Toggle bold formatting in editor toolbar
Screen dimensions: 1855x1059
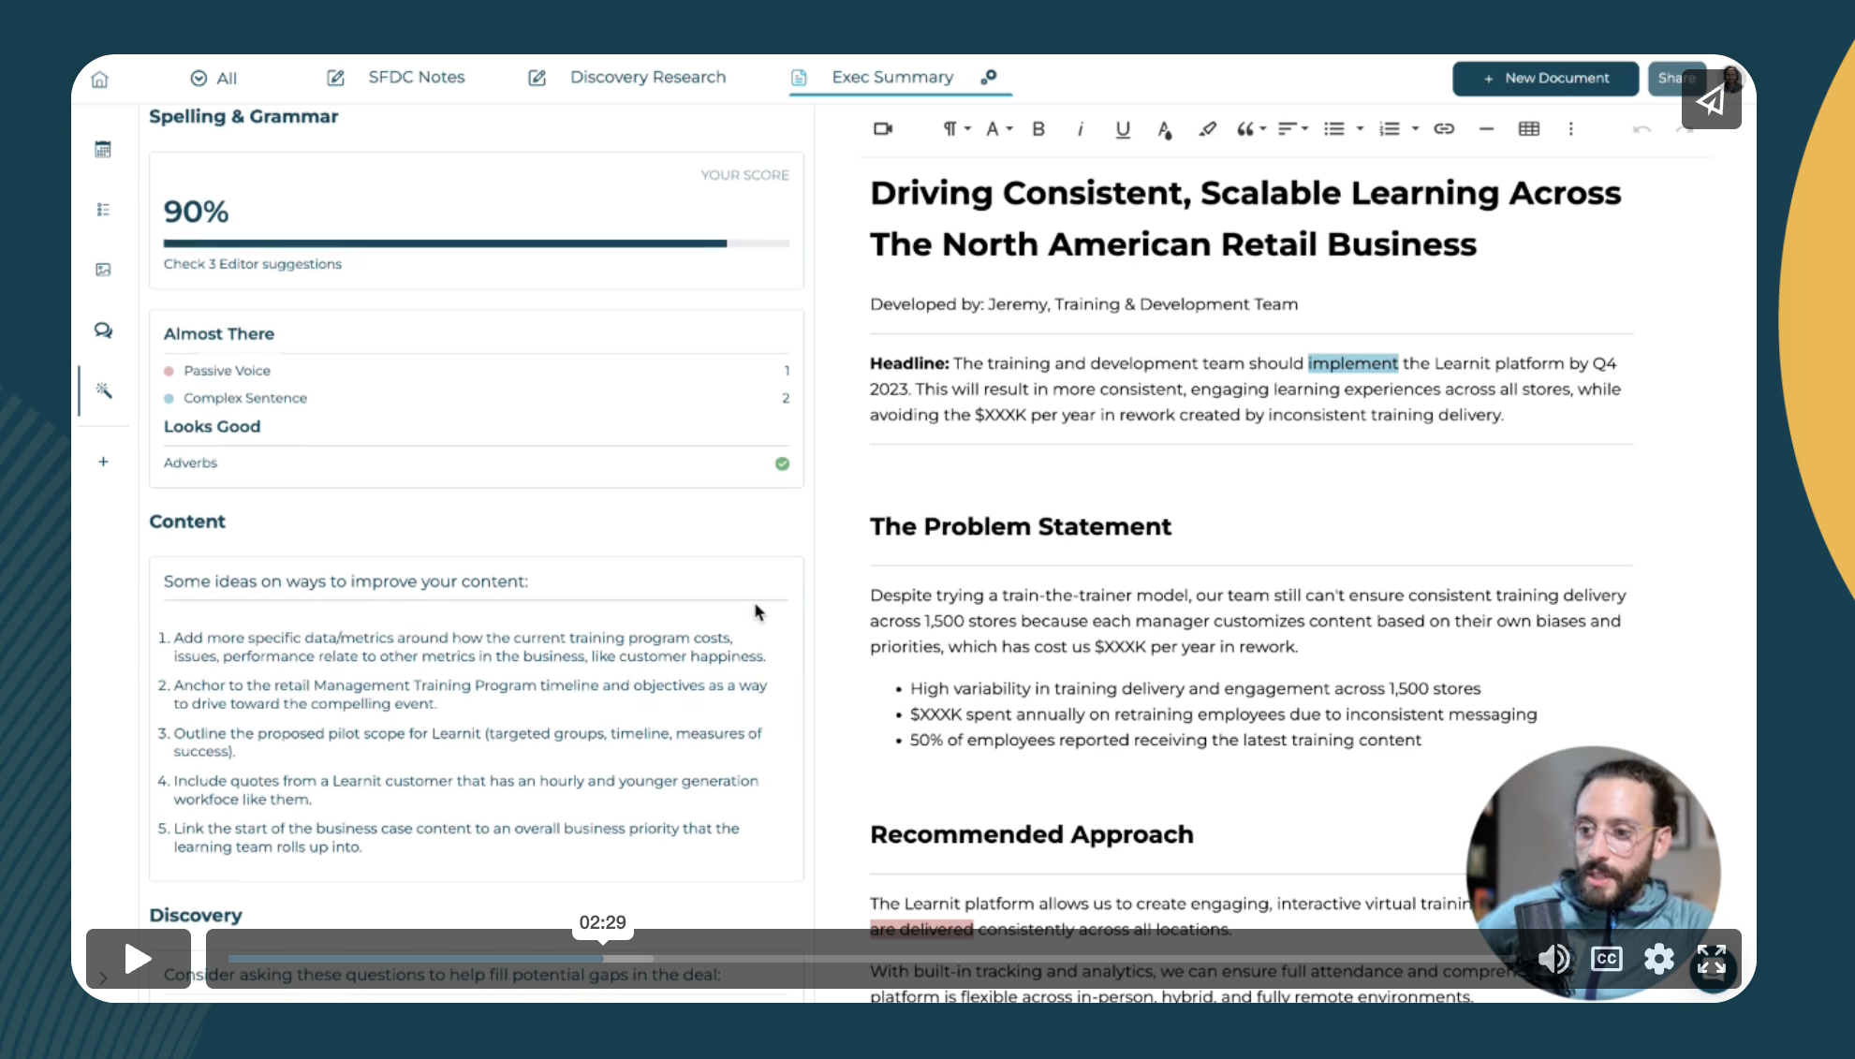[1038, 129]
